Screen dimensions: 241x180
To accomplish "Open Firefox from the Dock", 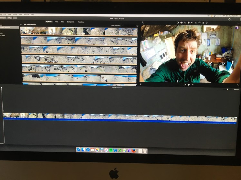I will 133,150.
